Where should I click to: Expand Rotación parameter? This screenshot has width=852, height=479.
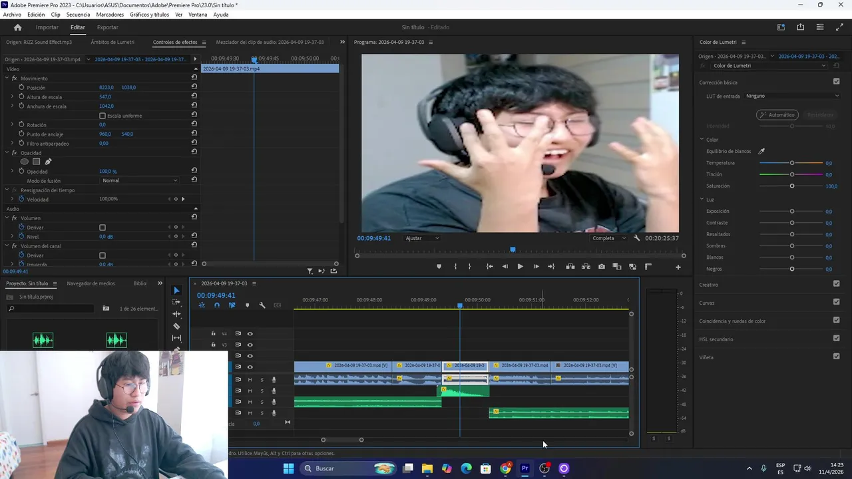(x=12, y=124)
